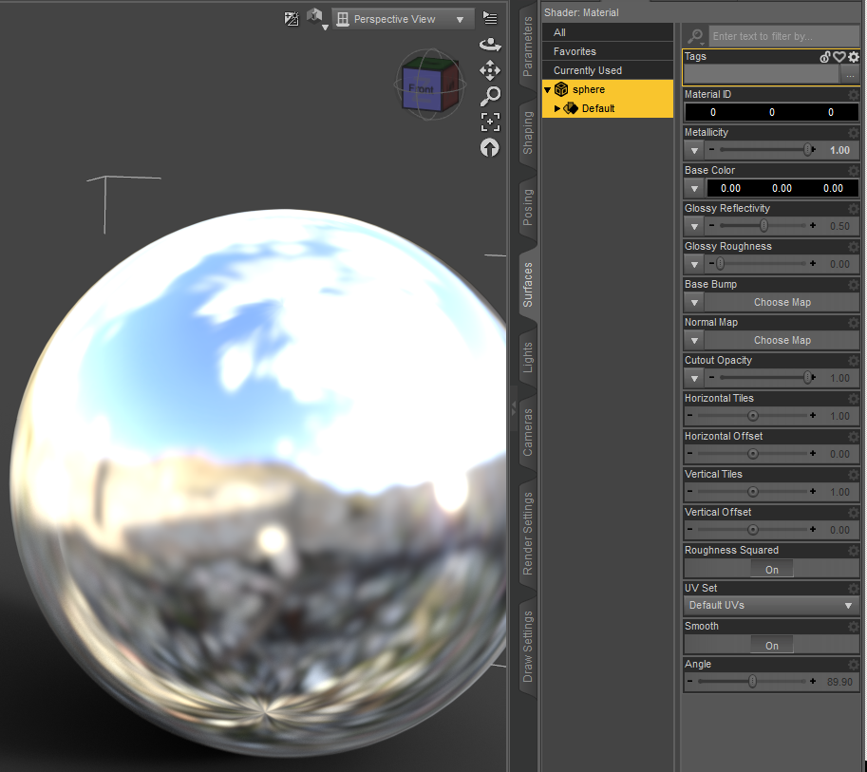Open the Base Color gear settings
Image resolution: width=867 pixels, height=772 pixels.
(854, 170)
